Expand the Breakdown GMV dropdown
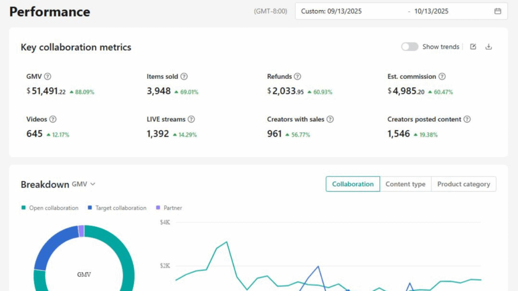This screenshot has width=518, height=291. [84, 184]
